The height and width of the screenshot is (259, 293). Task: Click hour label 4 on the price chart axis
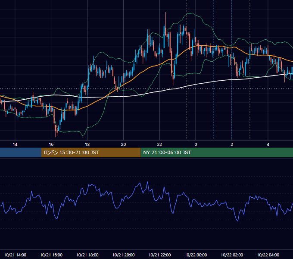click(268, 145)
